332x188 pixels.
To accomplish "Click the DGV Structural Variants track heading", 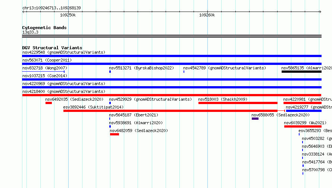I will [x=52, y=48].
